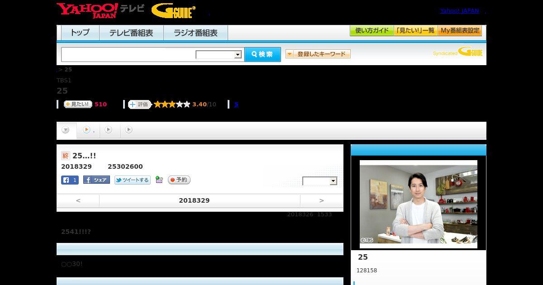Viewport: 543px width, 285px height.
Task: Click the 検索 search button
Action: [262, 54]
